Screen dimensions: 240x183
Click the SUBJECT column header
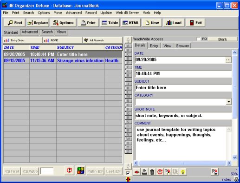[80, 47]
